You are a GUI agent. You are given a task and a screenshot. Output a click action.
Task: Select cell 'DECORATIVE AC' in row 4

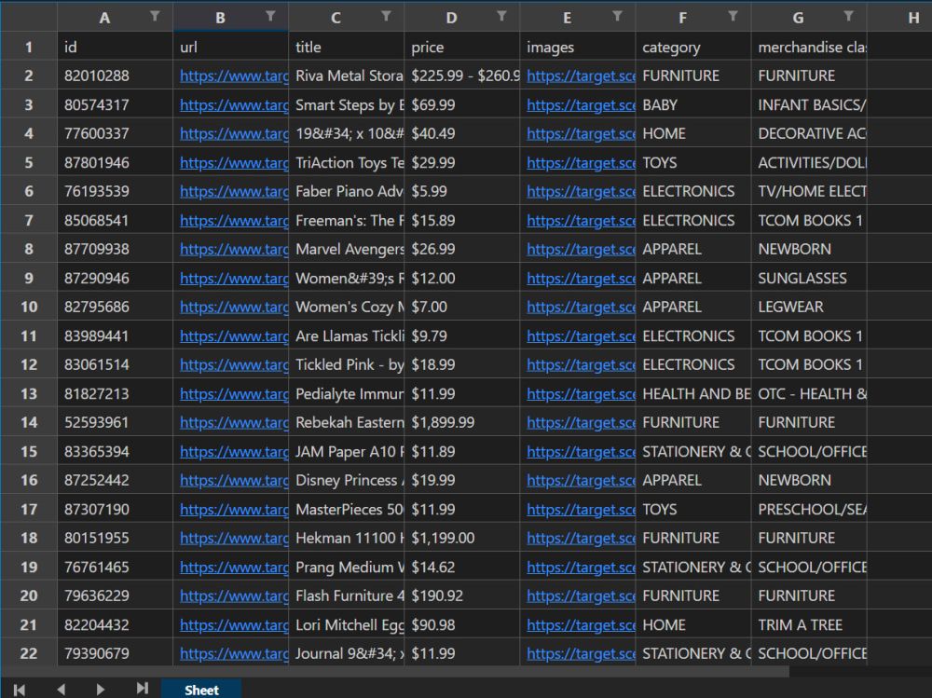tap(809, 134)
